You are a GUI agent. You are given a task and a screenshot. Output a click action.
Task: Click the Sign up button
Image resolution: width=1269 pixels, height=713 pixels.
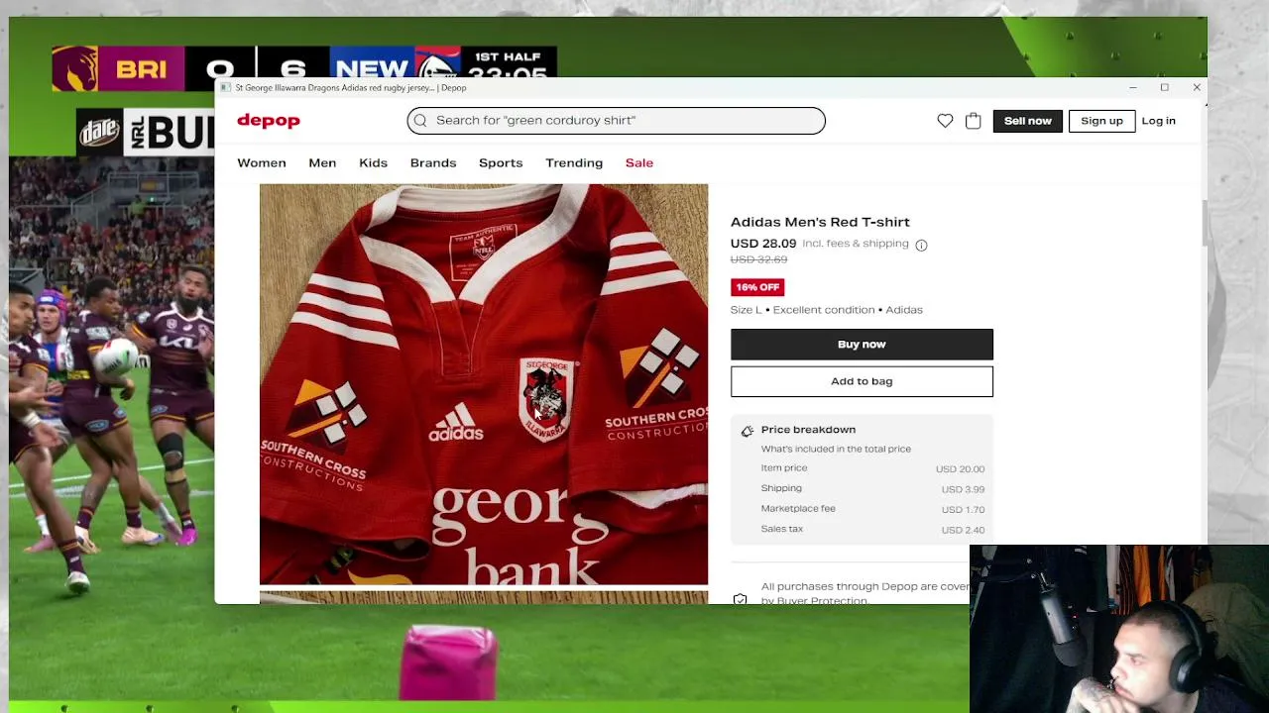pyautogui.click(x=1101, y=121)
